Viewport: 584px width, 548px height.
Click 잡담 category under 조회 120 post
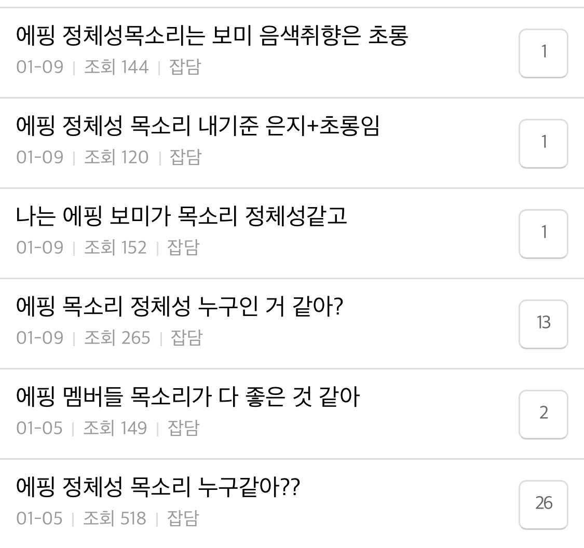coord(185,157)
